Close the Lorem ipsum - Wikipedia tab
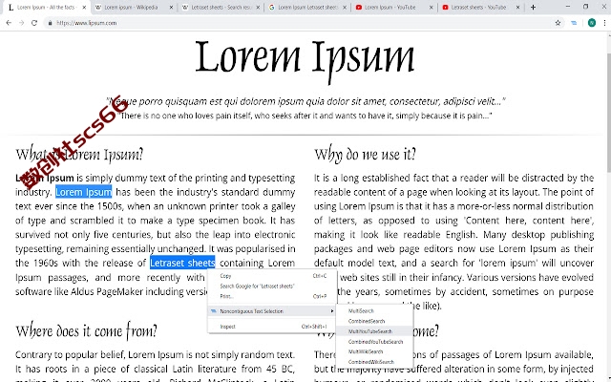 [x=171, y=8]
